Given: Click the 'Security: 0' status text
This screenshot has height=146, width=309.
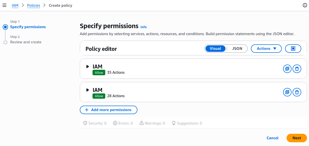Looking at the screenshot, I should [x=98, y=123].
